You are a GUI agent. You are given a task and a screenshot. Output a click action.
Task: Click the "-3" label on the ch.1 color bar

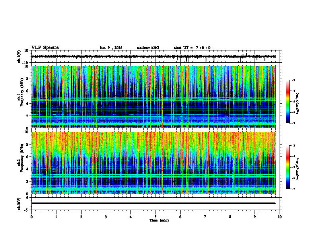click(x=293, y=80)
